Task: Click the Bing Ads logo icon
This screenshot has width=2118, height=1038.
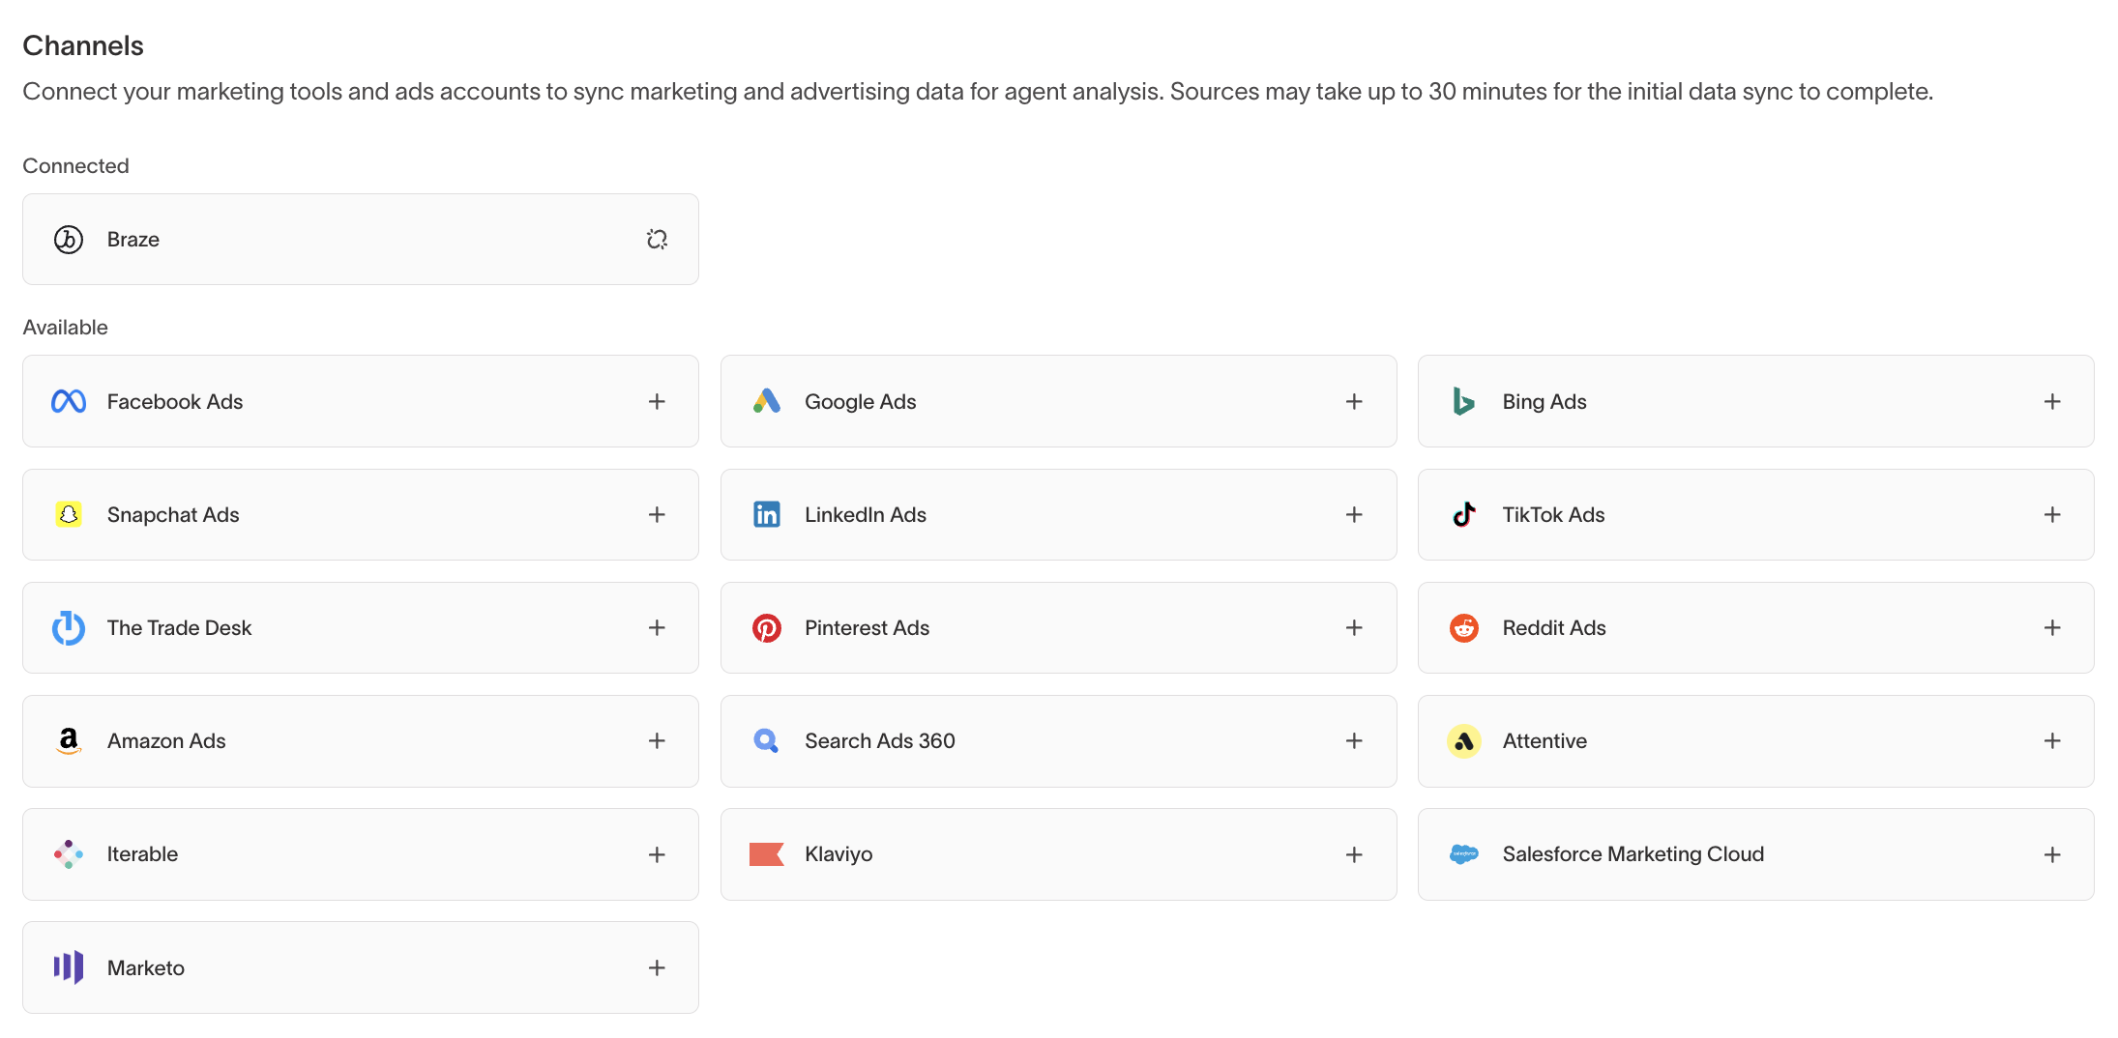Action: tap(1464, 401)
